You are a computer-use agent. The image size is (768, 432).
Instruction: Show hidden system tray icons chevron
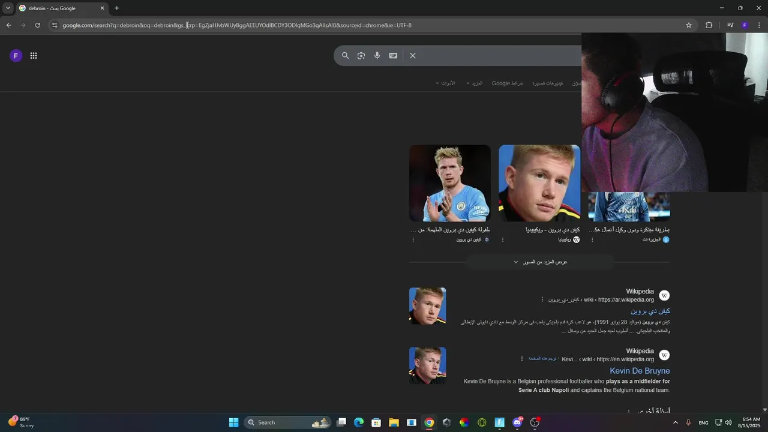(x=675, y=422)
